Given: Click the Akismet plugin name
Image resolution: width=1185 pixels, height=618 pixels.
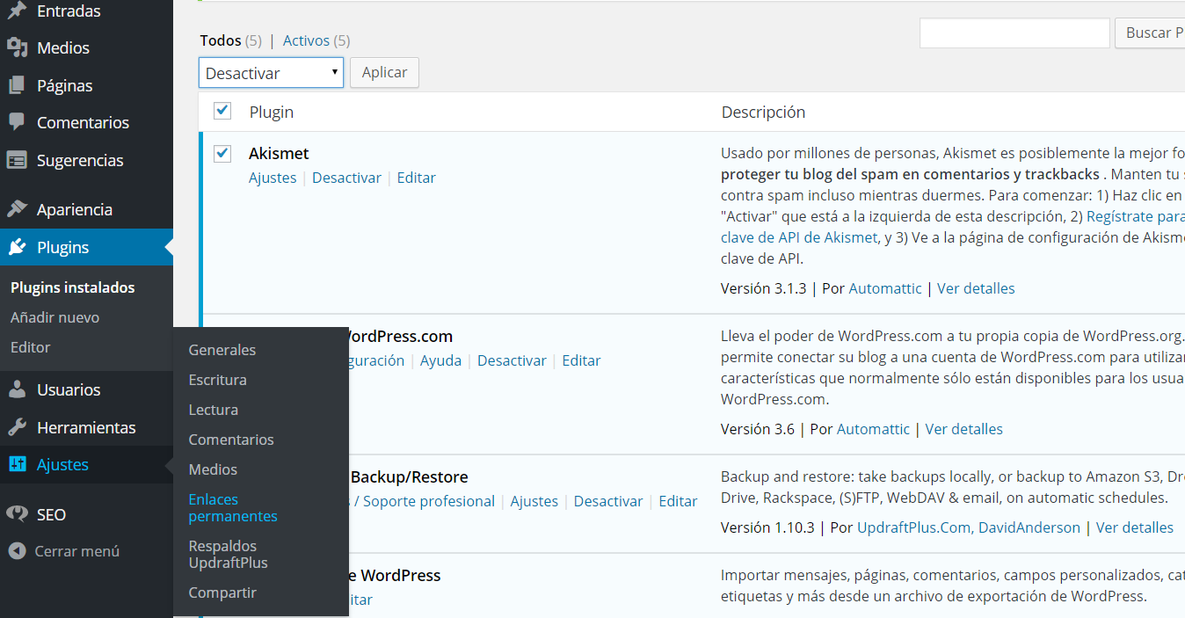Looking at the screenshot, I should (279, 153).
